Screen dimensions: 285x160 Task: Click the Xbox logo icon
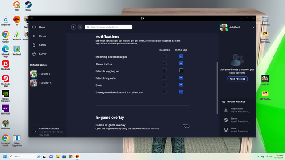click(226, 130)
